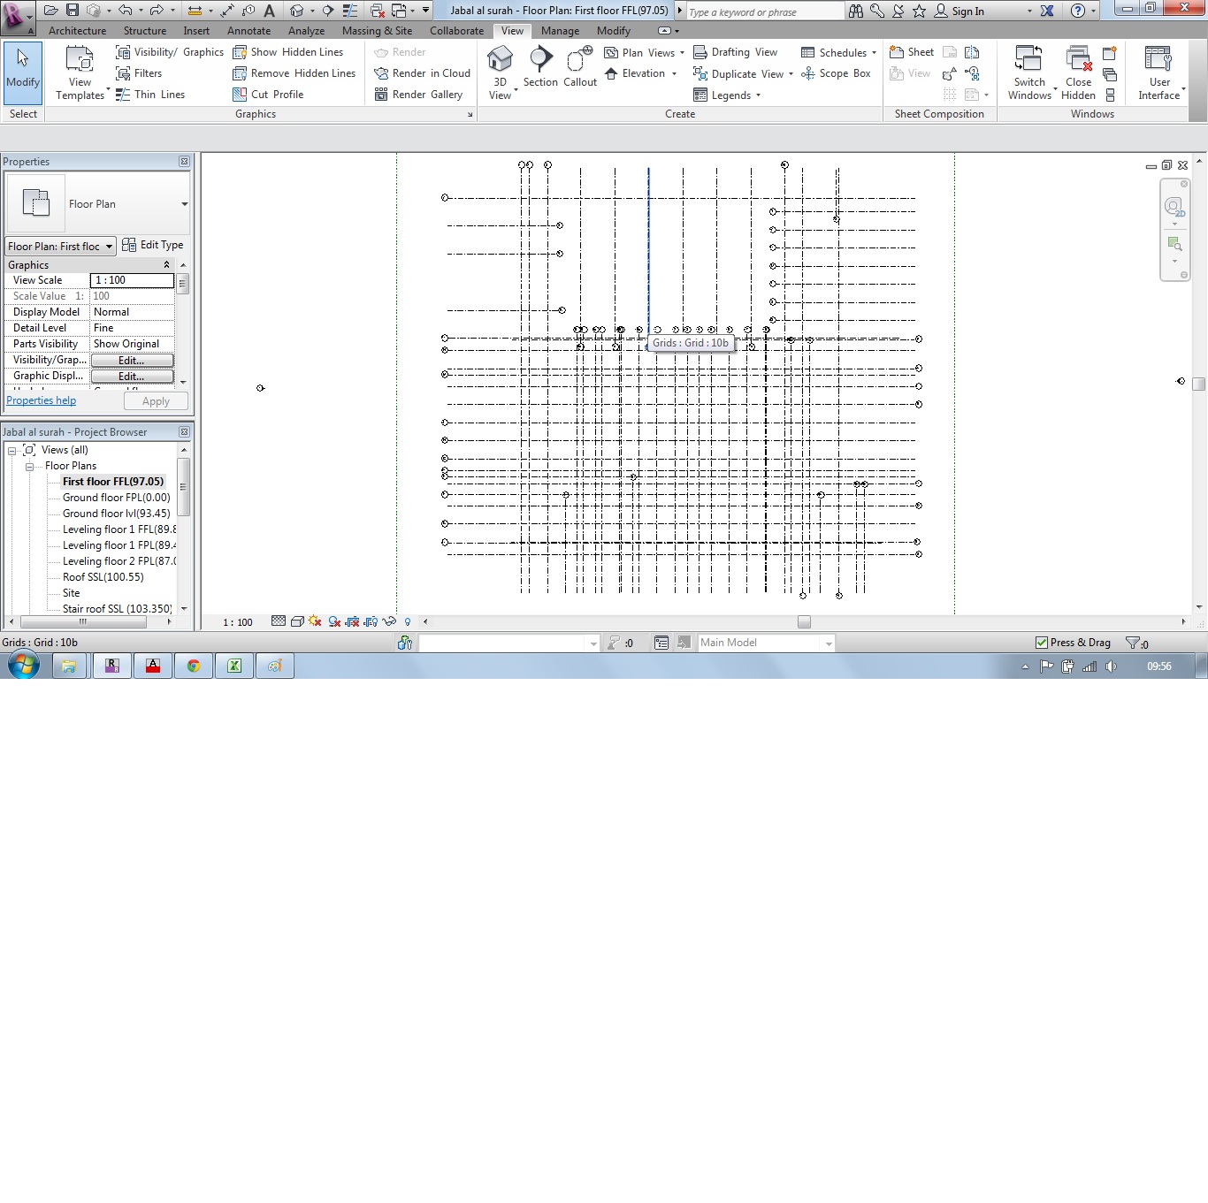Screen dimensions: 1208x1203
Task: Open the Revit application menu button
Action: coord(16,17)
